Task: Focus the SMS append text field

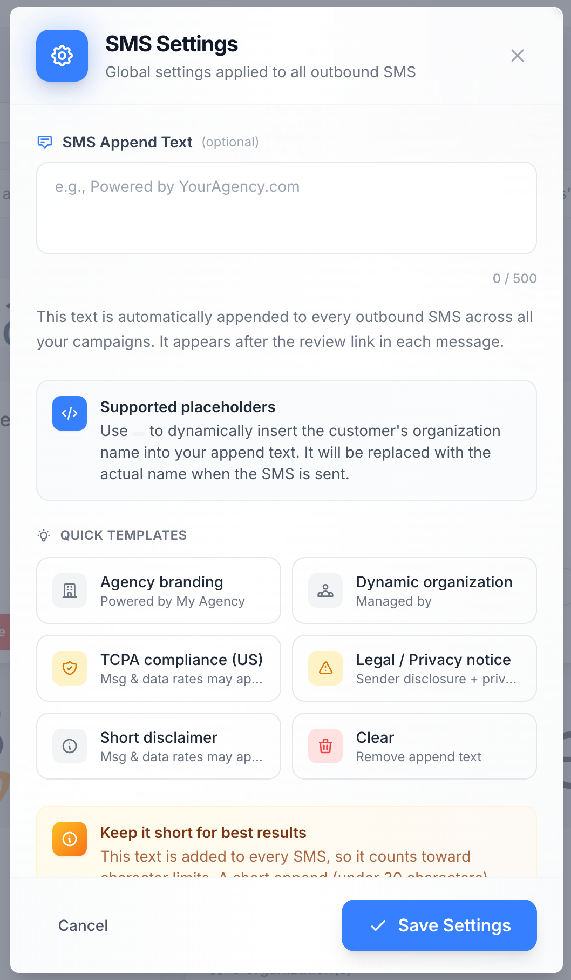Action: 286,208
